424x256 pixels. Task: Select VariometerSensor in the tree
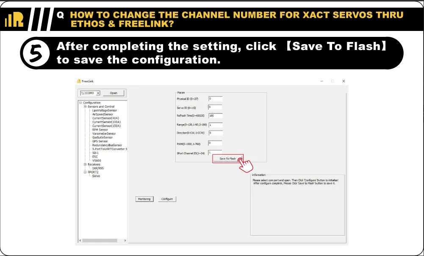tap(104, 134)
